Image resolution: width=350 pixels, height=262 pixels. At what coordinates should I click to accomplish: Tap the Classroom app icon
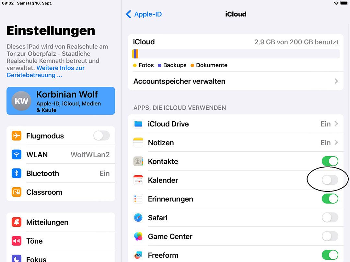pos(17,192)
